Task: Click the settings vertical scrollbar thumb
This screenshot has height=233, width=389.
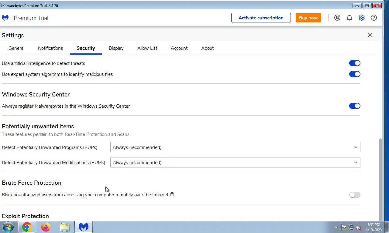Action: [381, 179]
